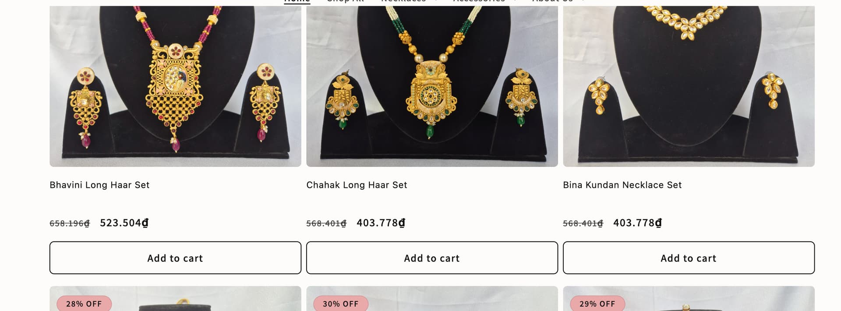Click the Bina Kundan Necklace Set title

pyautogui.click(x=622, y=185)
